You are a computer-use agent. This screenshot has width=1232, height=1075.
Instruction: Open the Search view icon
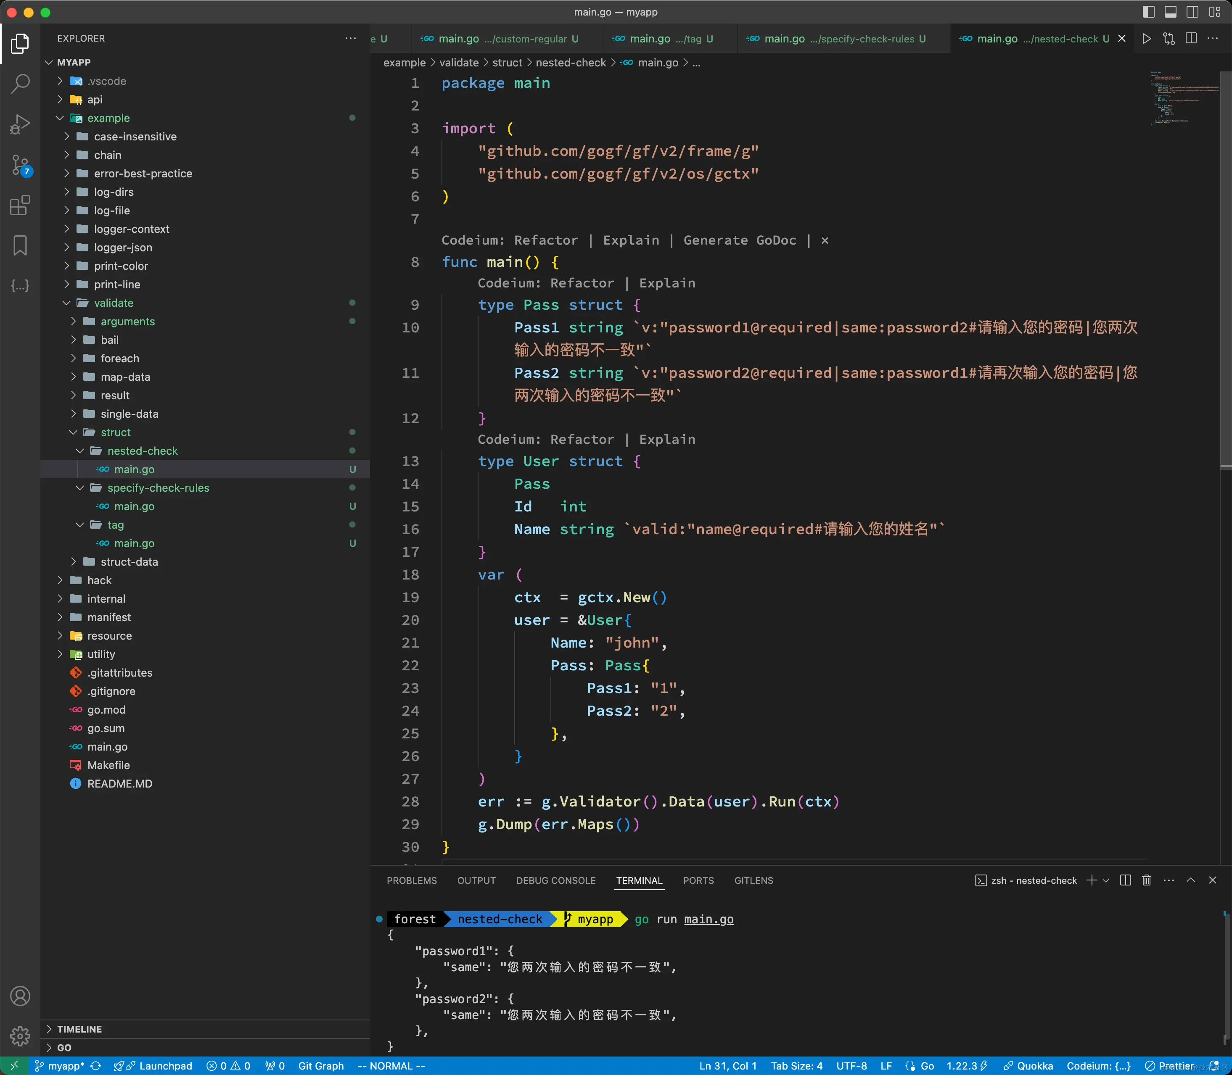pos(20,83)
